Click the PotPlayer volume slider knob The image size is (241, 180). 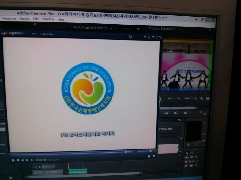pyautogui.click(x=150, y=151)
